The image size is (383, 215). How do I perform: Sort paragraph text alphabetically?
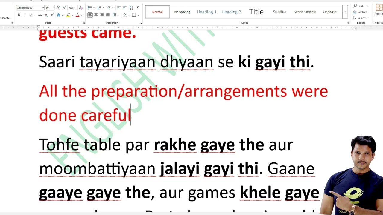click(x=132, y=7)
